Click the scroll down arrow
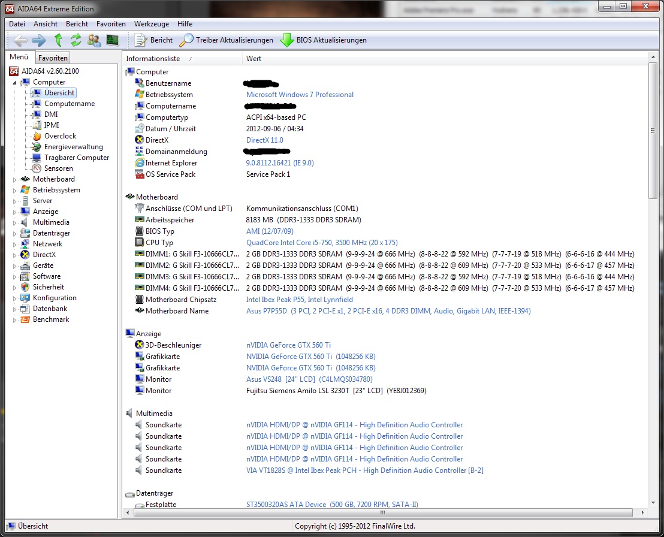 (x=653, y=503)
